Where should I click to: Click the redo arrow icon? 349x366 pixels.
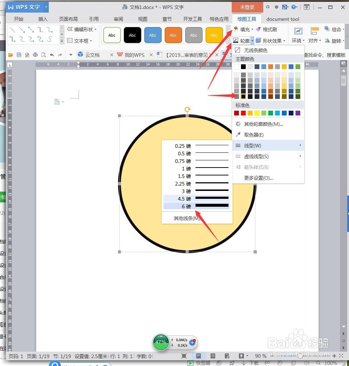point(60,55)
